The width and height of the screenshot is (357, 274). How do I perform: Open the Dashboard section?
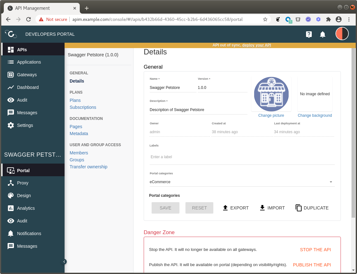click(28, 87)
